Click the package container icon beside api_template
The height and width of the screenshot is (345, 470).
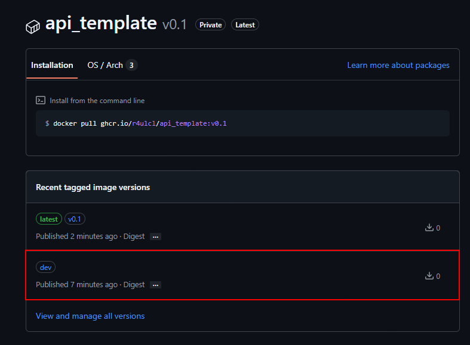click(32, 26)
